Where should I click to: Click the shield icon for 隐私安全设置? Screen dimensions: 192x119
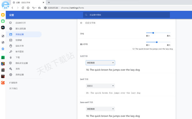(11, 63)
